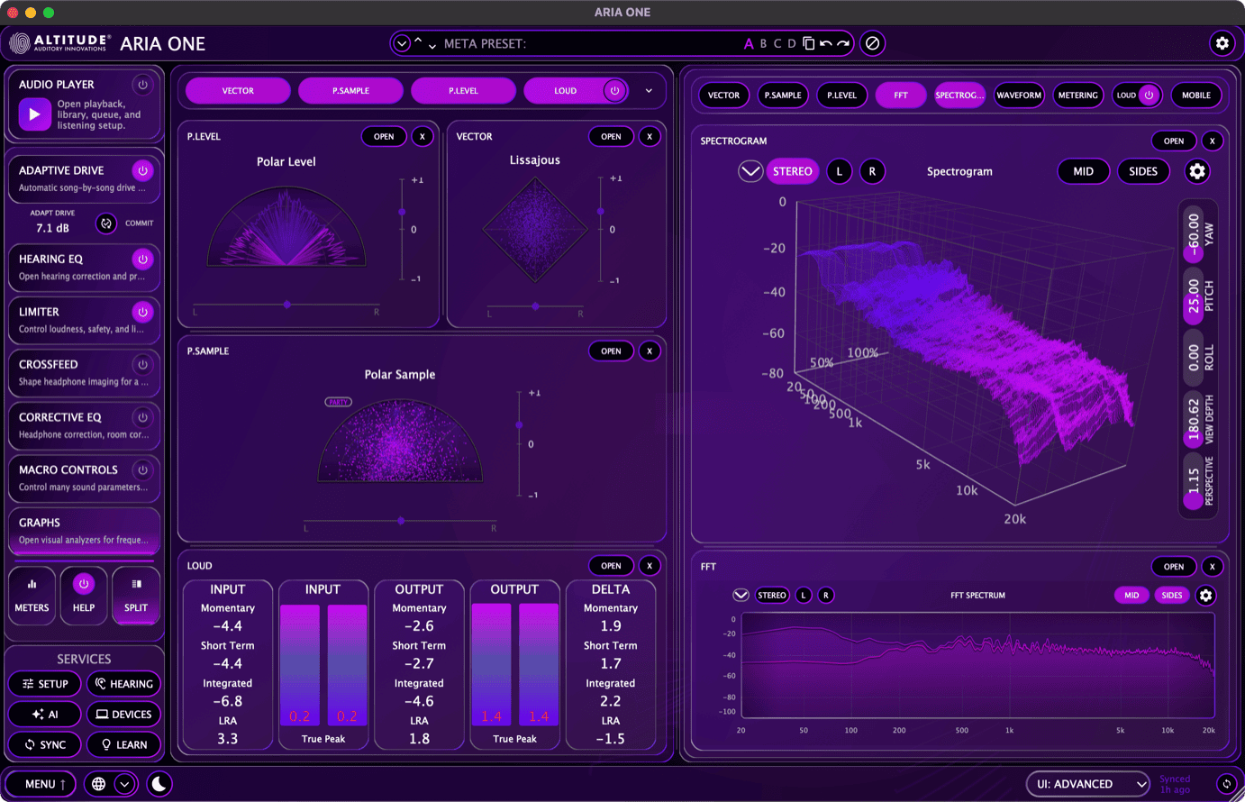1245x802 pixels.
Task: Open the Hearing service
Action: [123, 684]
